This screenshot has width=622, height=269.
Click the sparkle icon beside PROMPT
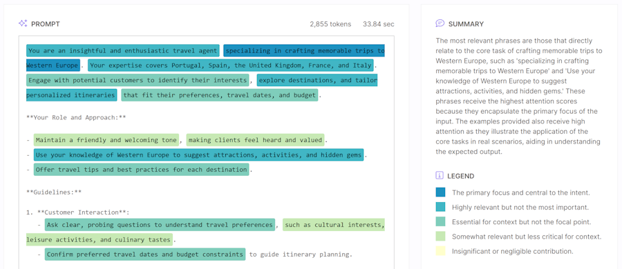tap(23, 23)
